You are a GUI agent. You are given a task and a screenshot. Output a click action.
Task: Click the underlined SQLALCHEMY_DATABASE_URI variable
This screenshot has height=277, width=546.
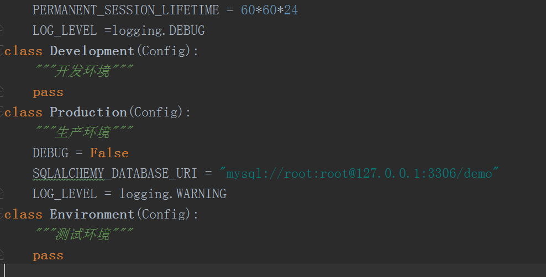[115, 173]
